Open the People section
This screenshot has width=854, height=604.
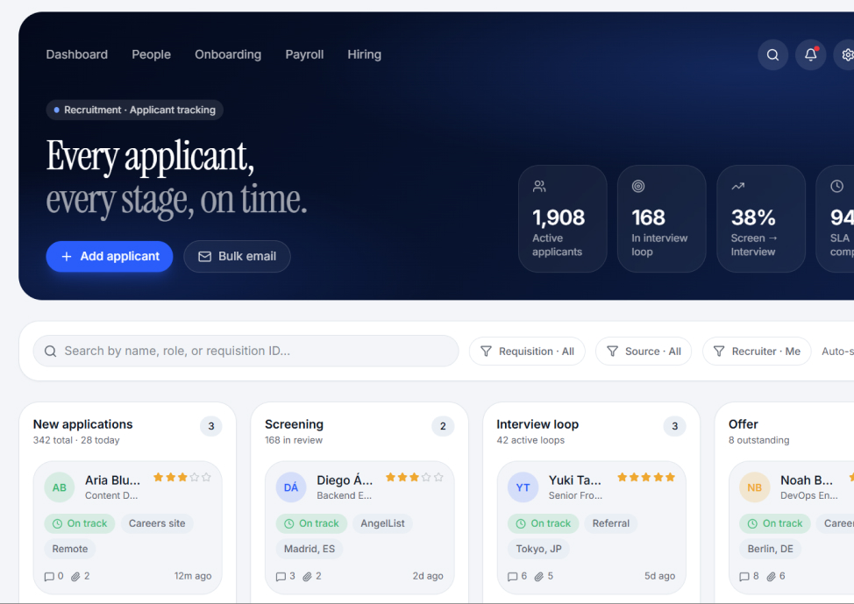pos(152,54)
